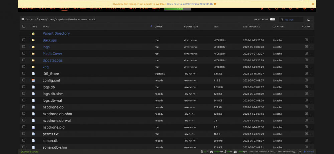The height and width of the screenshot is (154, 334).
Task: Go to the Settings tab
Action: pyautogui.click(x=80, y=9)
